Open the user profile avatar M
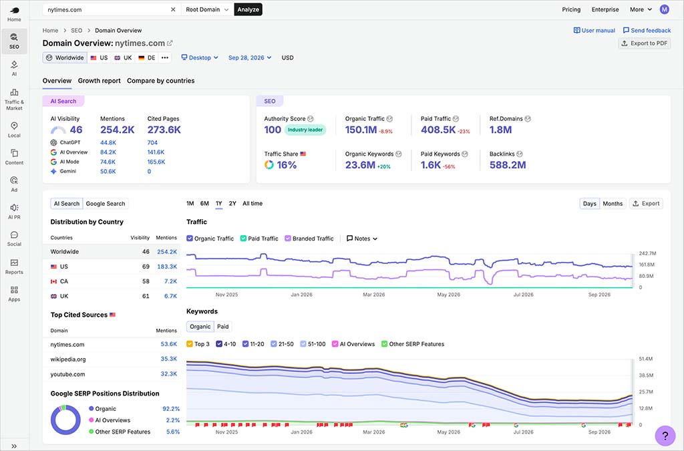684x451 pixels. pyautogui.click(x=664, y=9)
